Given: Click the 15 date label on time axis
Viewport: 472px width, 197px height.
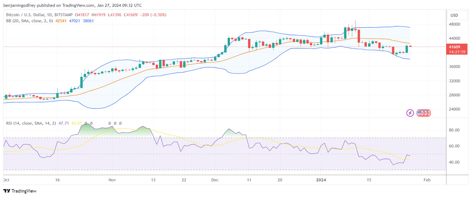Looking at the screenshot, I should click(x=369, y=180).
